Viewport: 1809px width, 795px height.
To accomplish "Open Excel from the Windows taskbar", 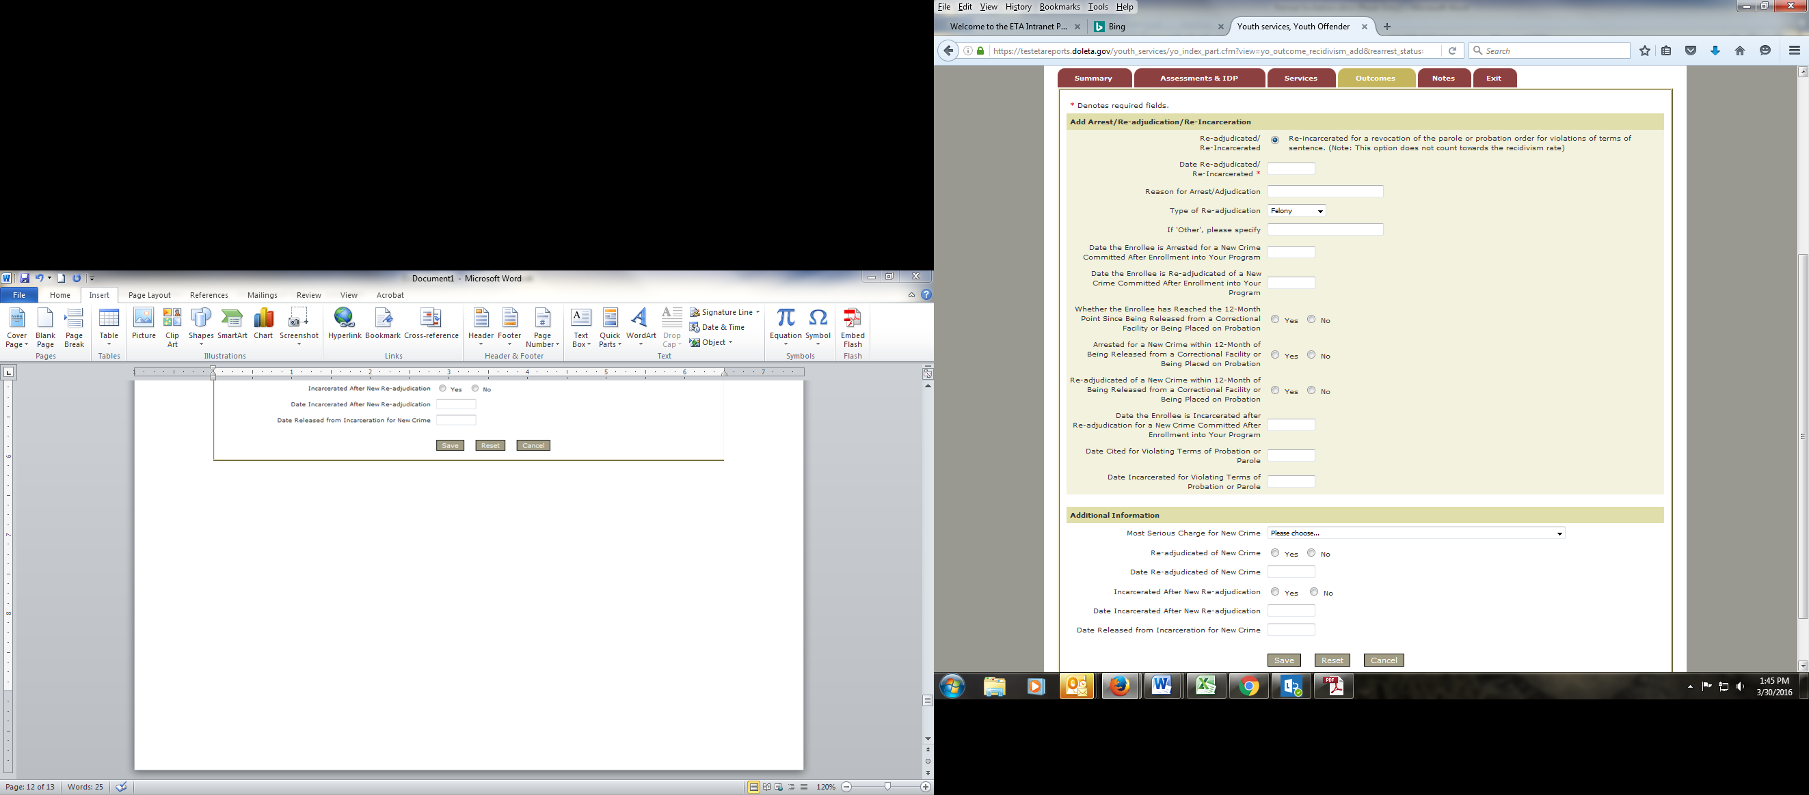I will pos(1206,686).
